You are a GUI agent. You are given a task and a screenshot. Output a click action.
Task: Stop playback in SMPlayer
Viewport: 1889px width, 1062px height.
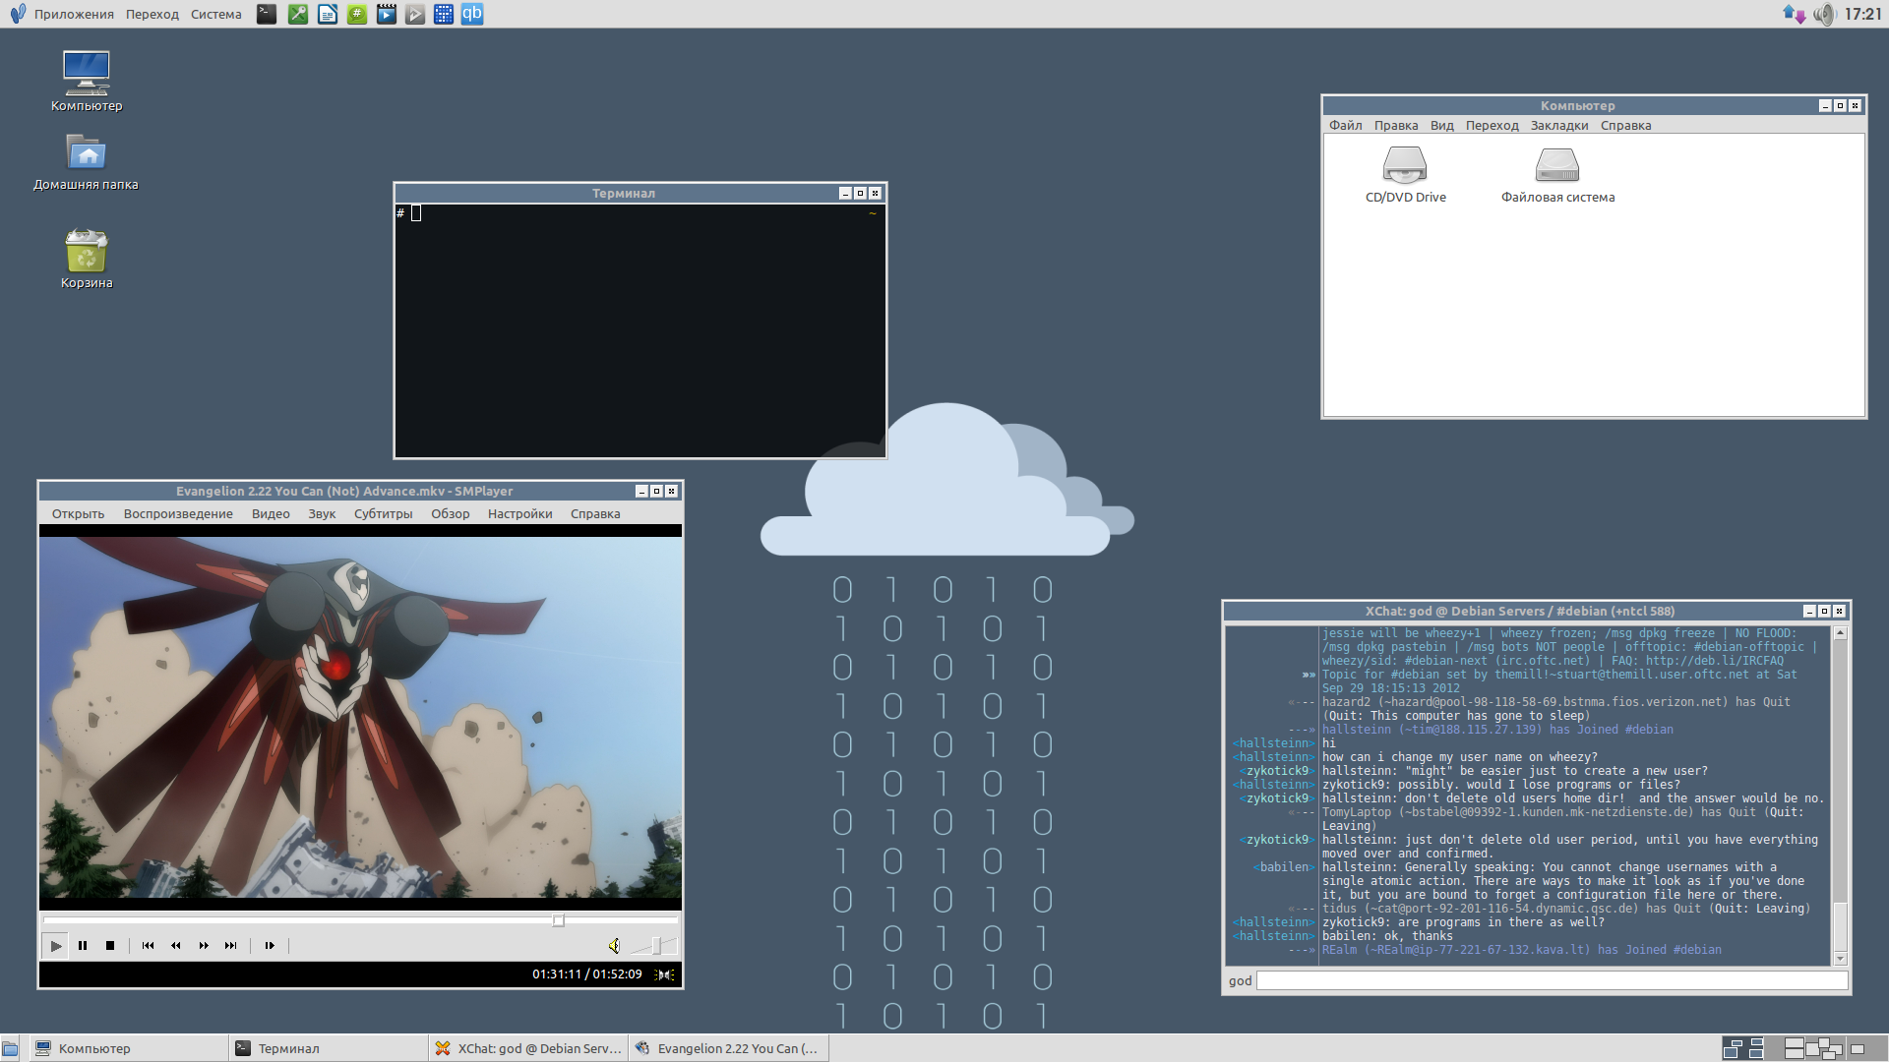pyautogui.click(x=110, y=946)
